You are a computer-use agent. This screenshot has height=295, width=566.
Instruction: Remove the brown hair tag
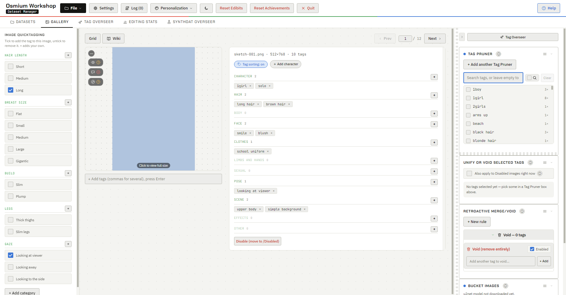[289, 104]
